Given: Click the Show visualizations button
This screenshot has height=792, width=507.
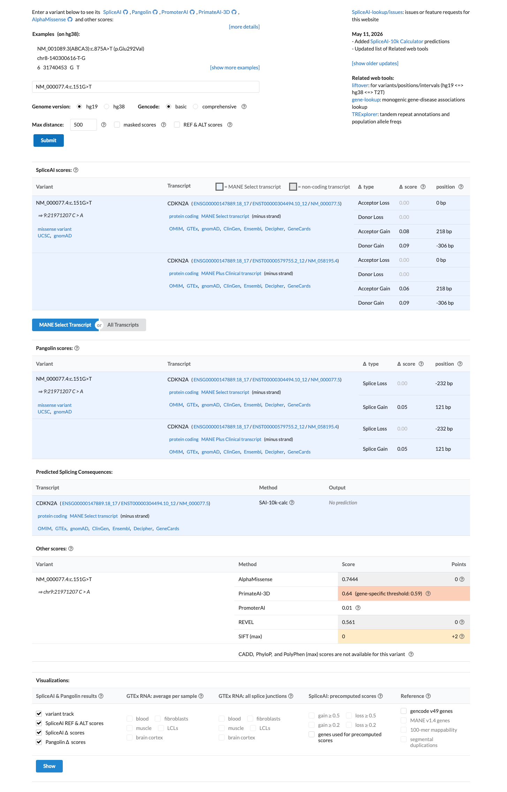Looking at the screenshot, I should click(49, 766).
